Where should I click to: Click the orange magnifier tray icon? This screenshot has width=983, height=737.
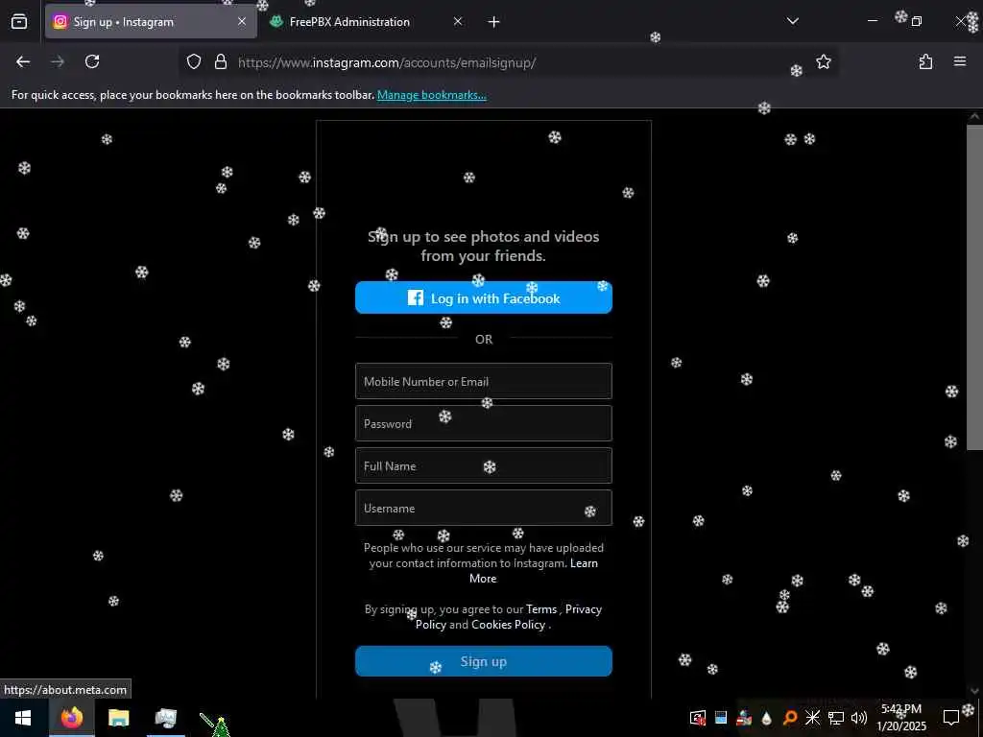point(790,718)
